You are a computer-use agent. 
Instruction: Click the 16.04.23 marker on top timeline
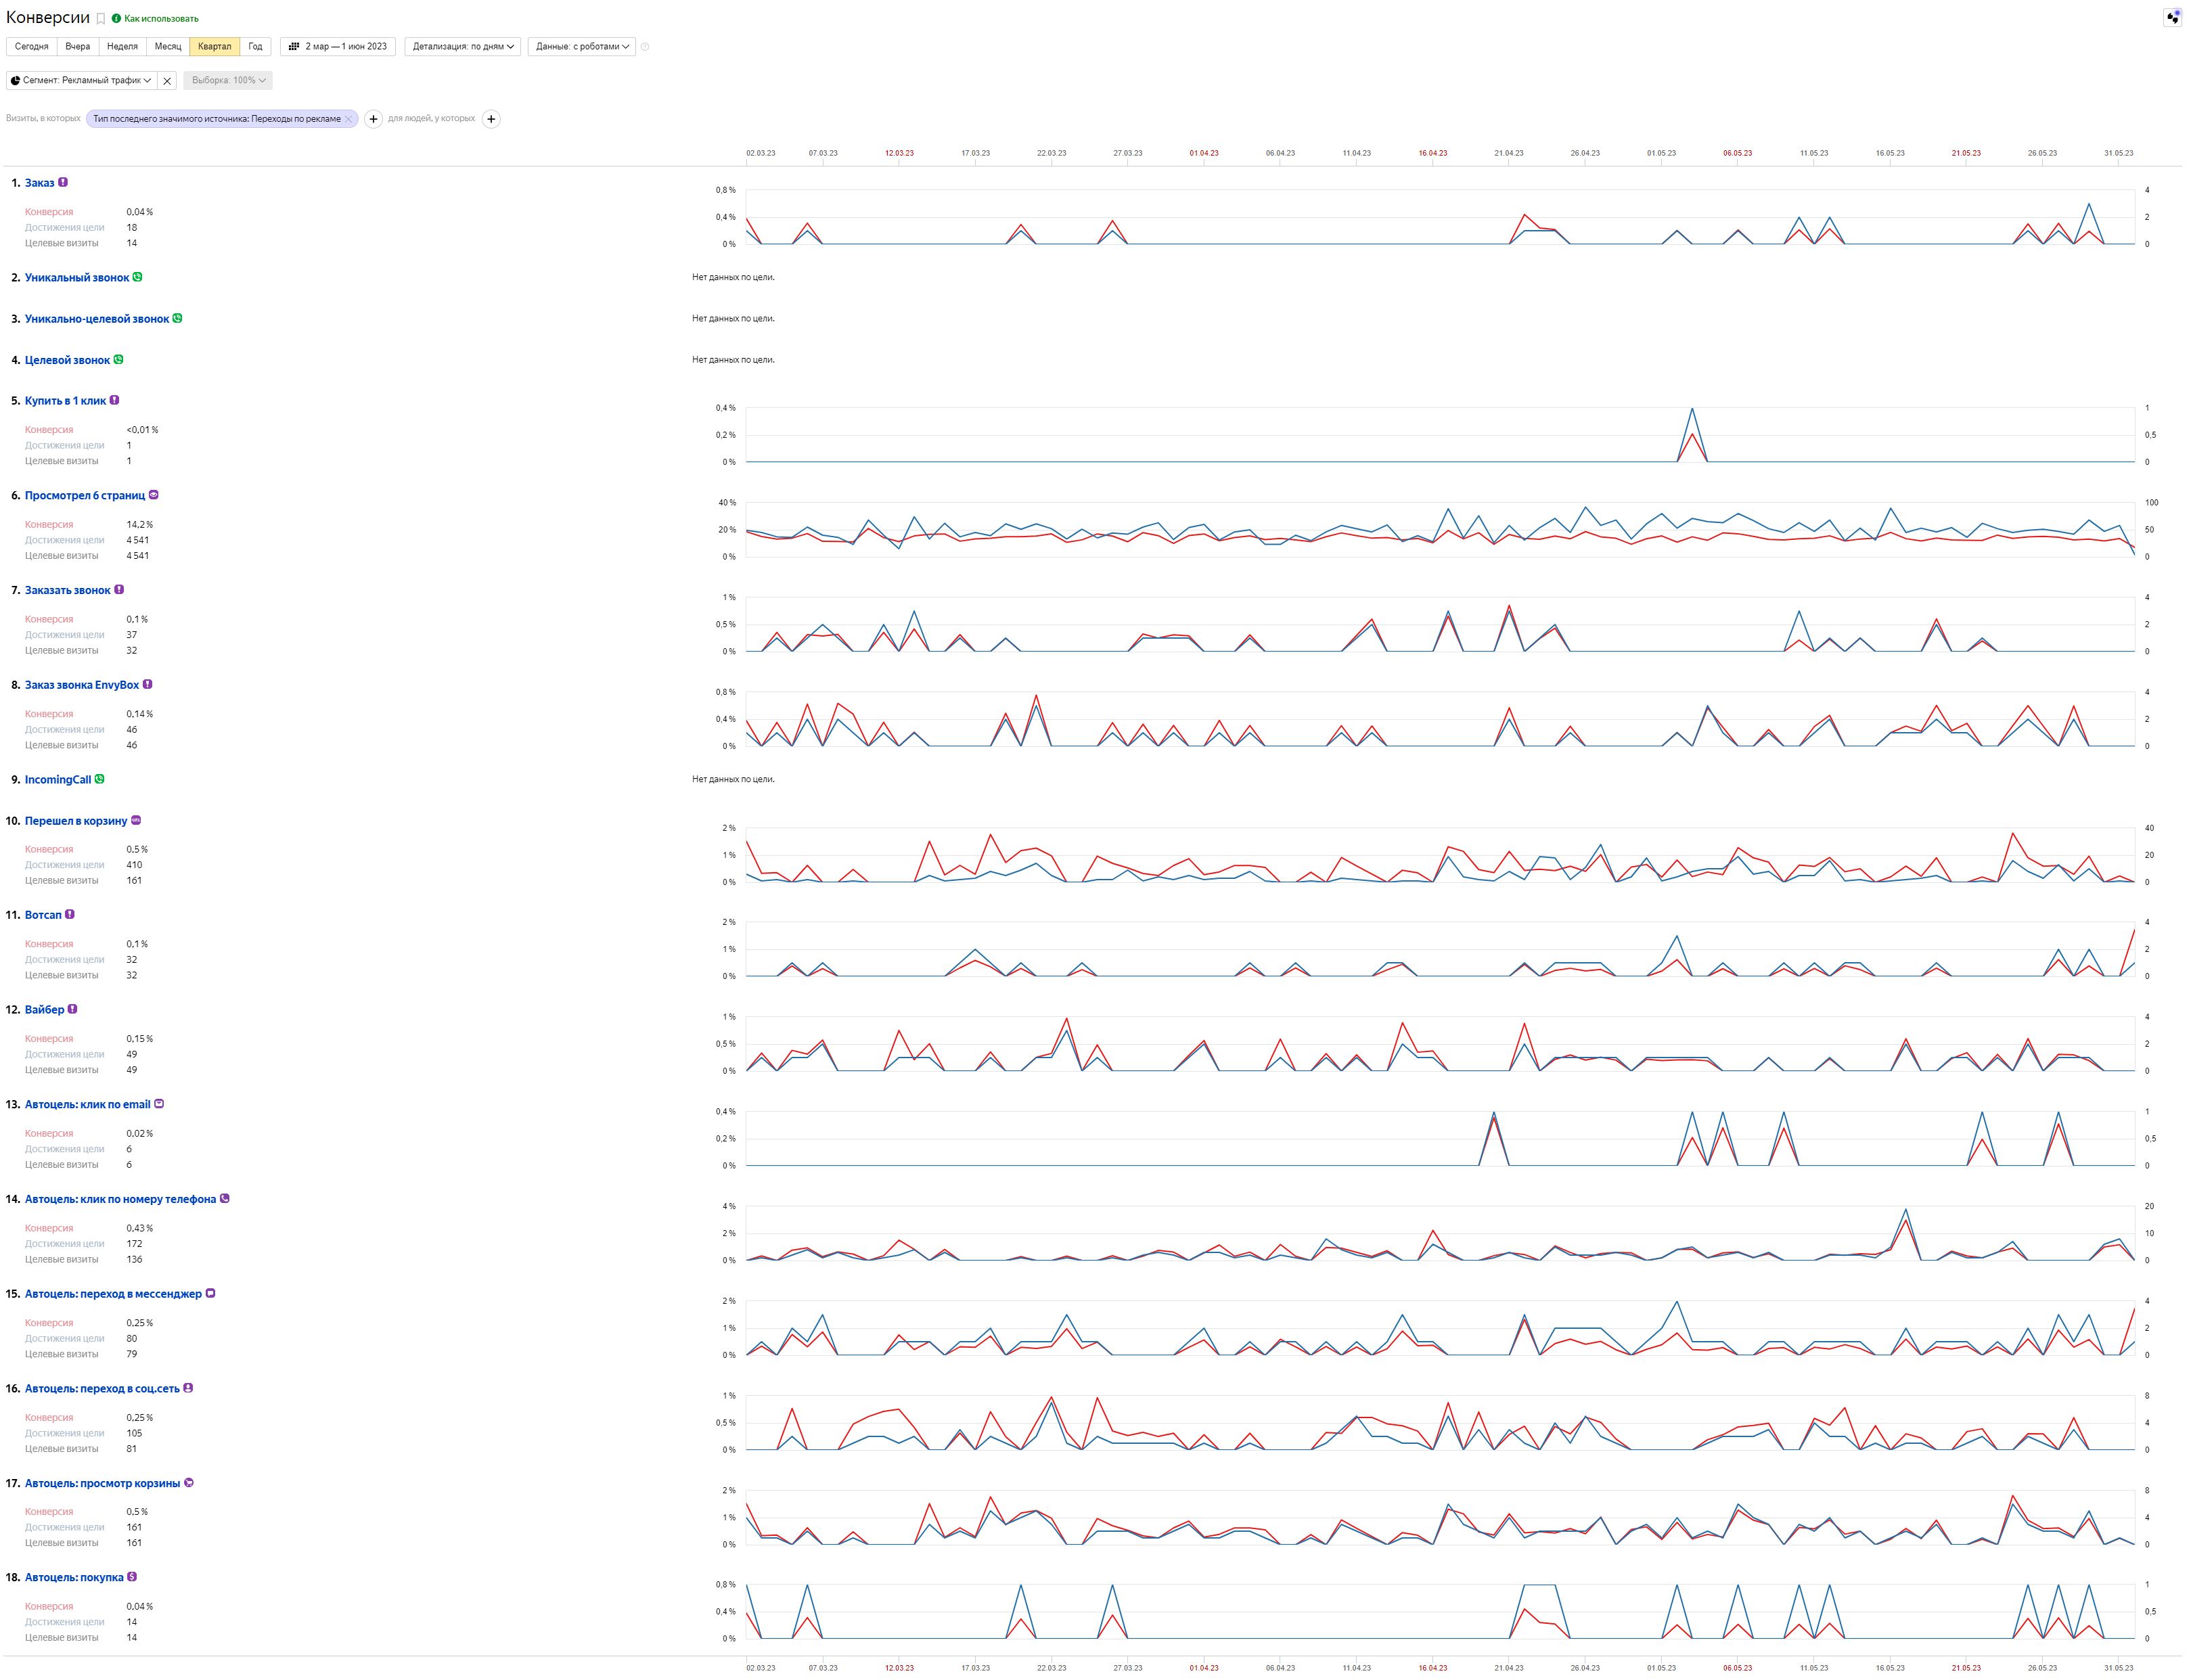pyautogui.click(x=1432, y=153)
